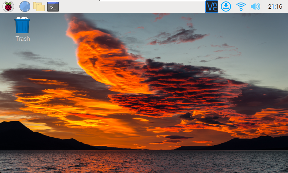Open the Wi-Fi network menu

pos(241,6)
